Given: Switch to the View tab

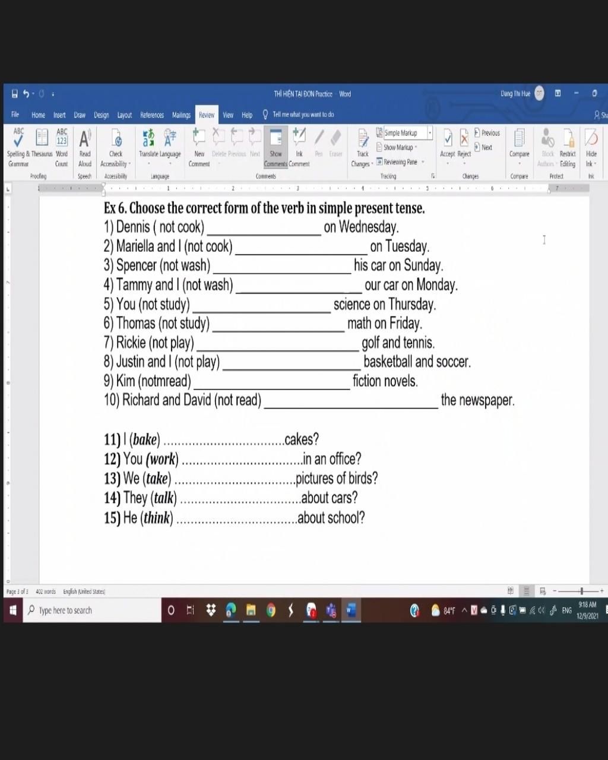Looking at the screenshot, I should 228,115.
